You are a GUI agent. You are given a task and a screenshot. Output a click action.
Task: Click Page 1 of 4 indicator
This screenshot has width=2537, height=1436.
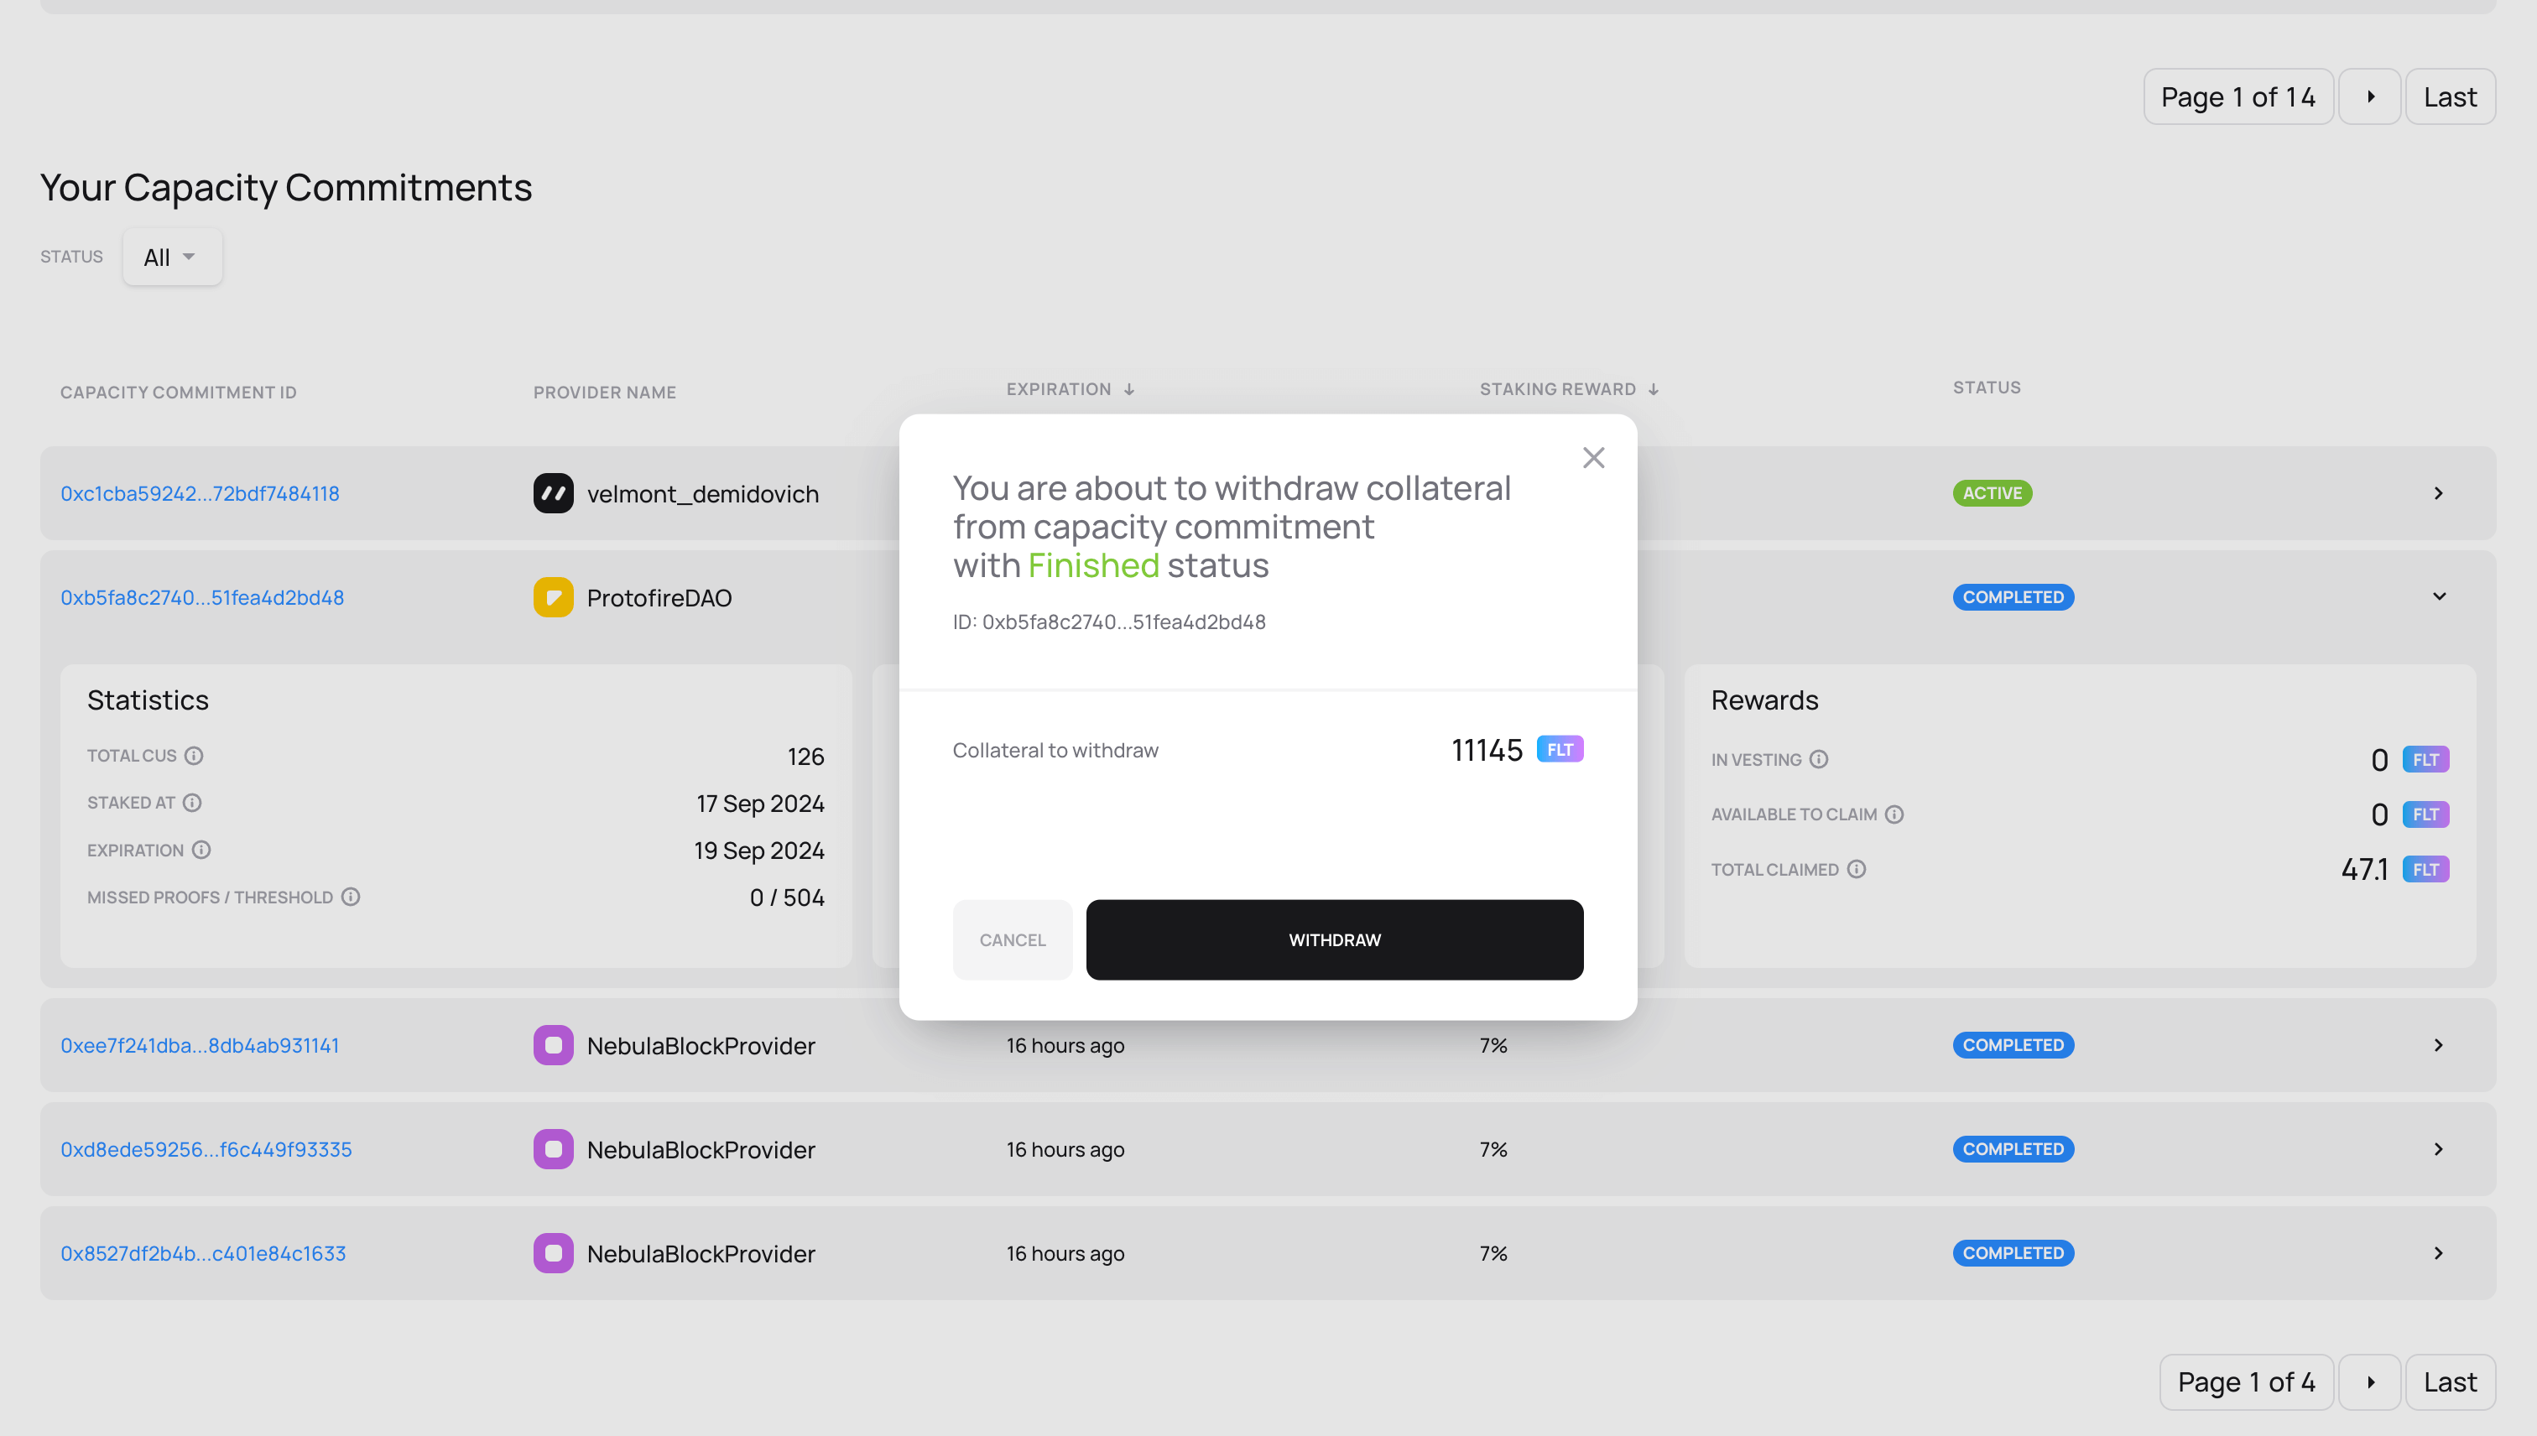coord(2246,1381)
